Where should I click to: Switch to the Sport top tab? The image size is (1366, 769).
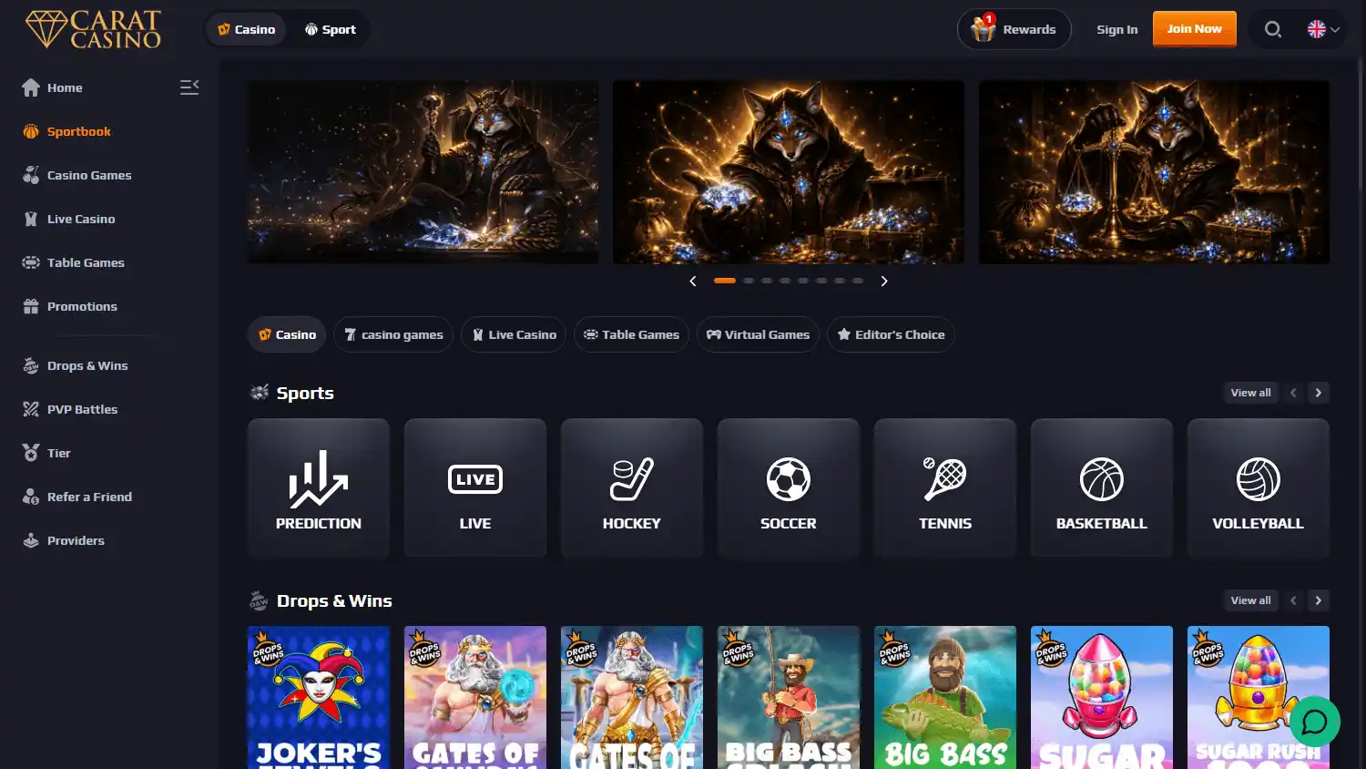click(x=331, y=29)
